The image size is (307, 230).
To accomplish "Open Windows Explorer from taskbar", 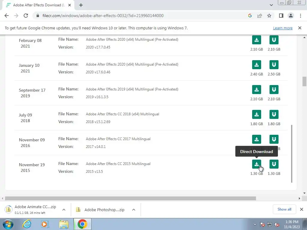I will point(64,224).
